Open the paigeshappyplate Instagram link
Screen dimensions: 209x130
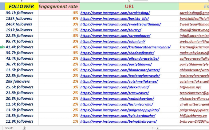point(120,110)
